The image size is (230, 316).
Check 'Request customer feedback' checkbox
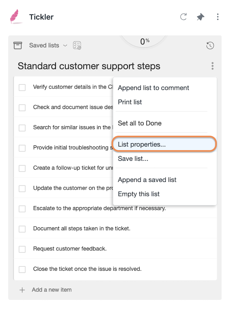click(x=22, y=249)
